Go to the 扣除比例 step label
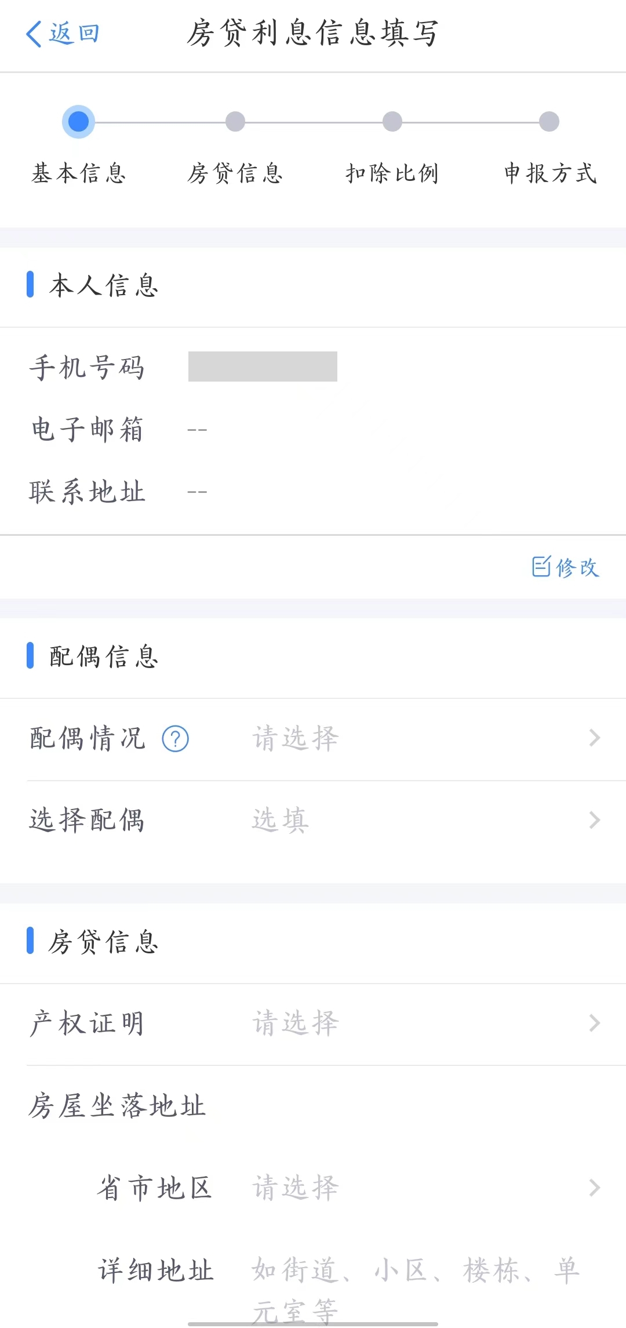The width and height of the screenshot is (626, 1328). (x=392, y=173)
